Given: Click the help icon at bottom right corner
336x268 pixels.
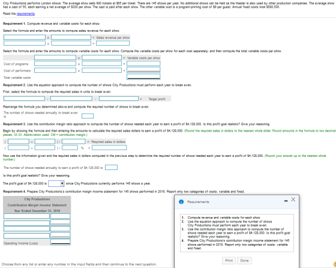Looking at the screenshot, I should pos(335,264).
